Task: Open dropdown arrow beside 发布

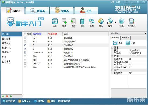Action: click(x=115, y=23)
